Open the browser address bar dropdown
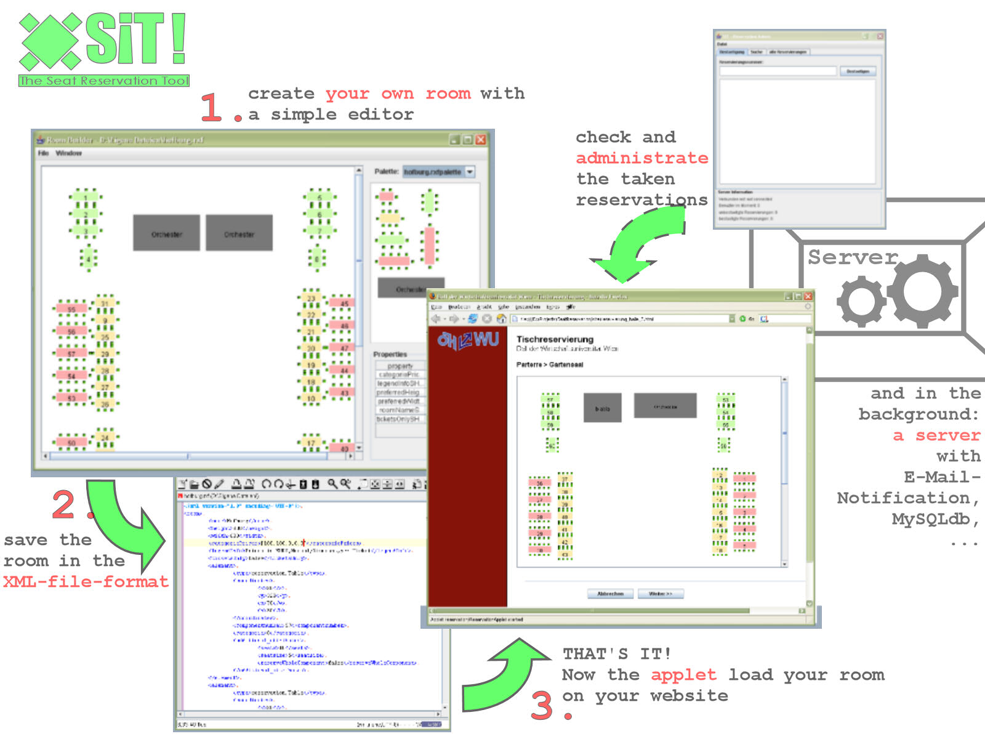The width and height of the screenshot is (985, 739). 732,318
